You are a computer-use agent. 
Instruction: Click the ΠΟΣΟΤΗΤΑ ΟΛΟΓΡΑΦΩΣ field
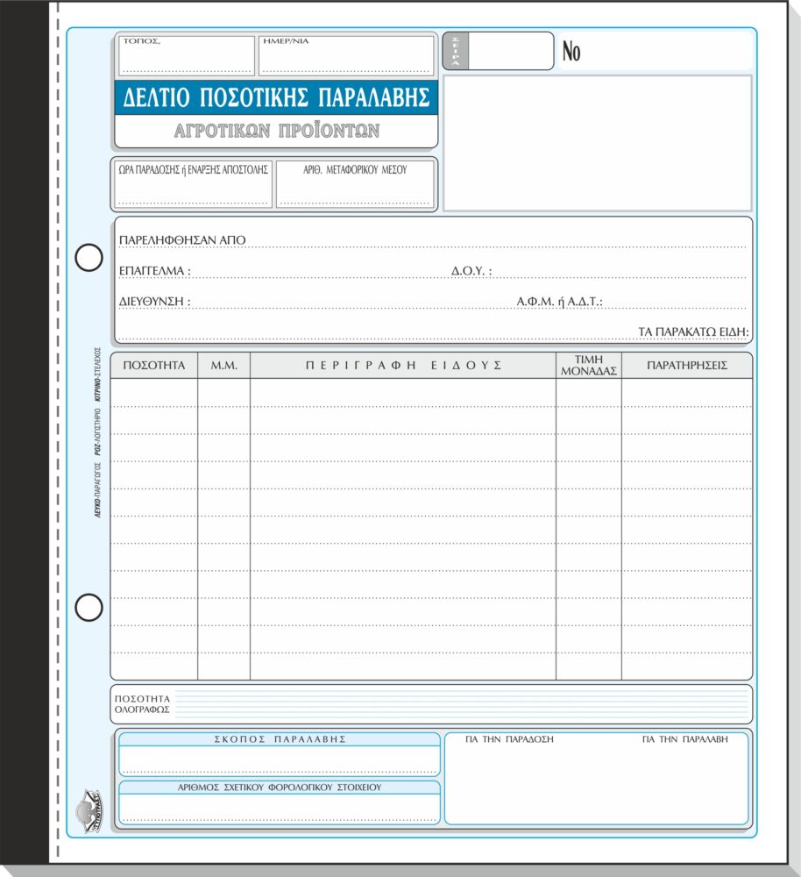pos(431,704)
